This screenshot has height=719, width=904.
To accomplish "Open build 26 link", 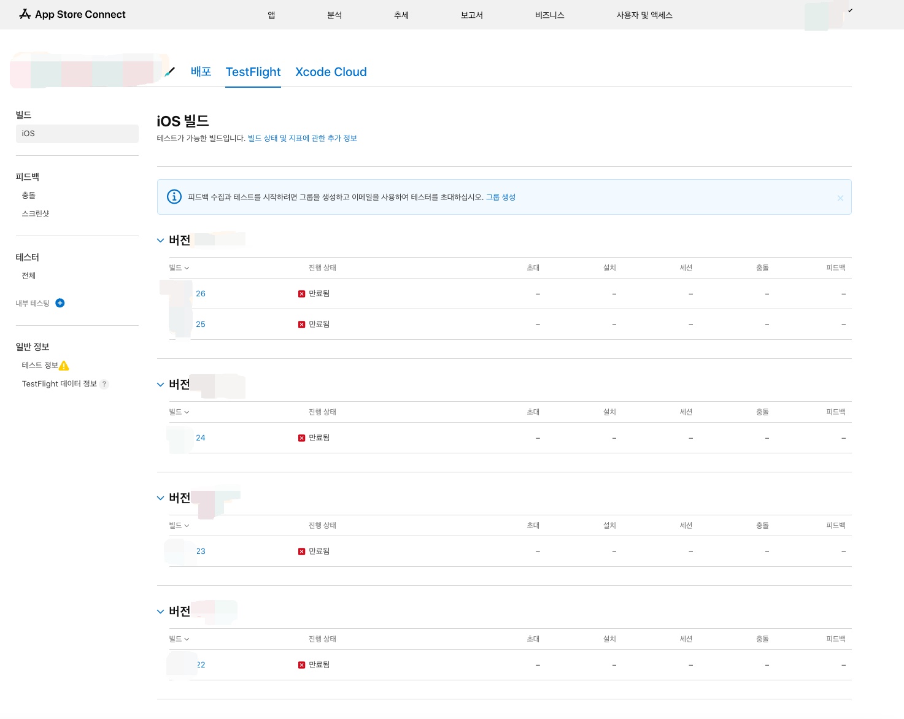I will point(201,294).
